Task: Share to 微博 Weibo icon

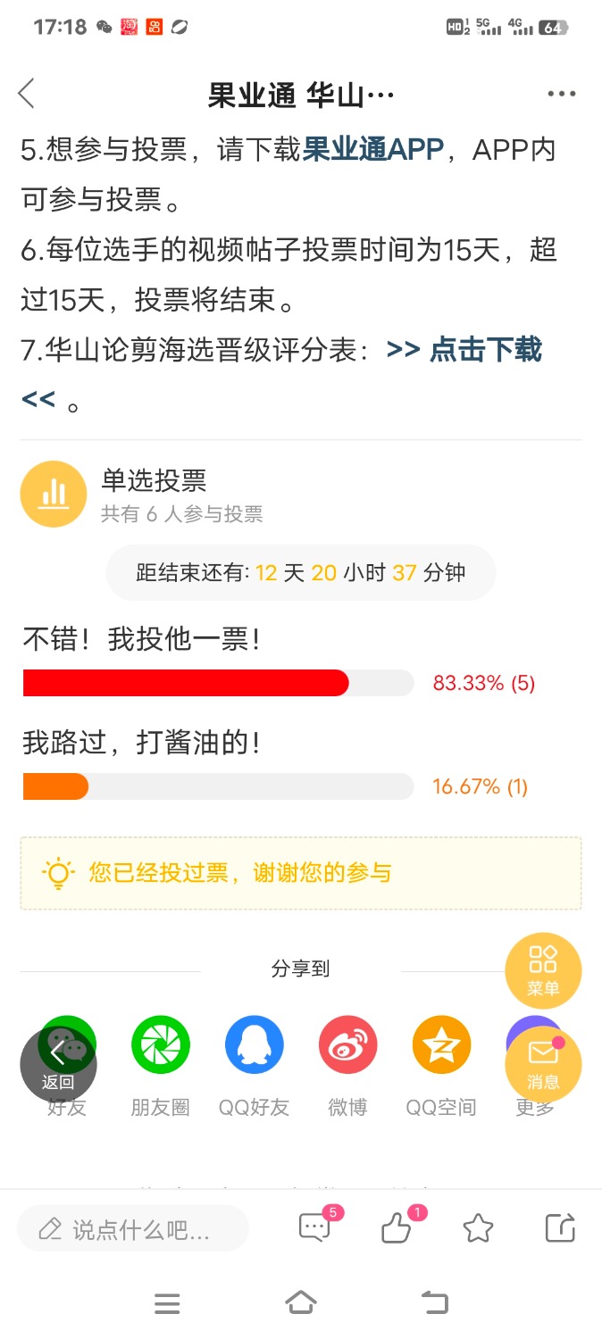Action: click(x=347, y=1044)
